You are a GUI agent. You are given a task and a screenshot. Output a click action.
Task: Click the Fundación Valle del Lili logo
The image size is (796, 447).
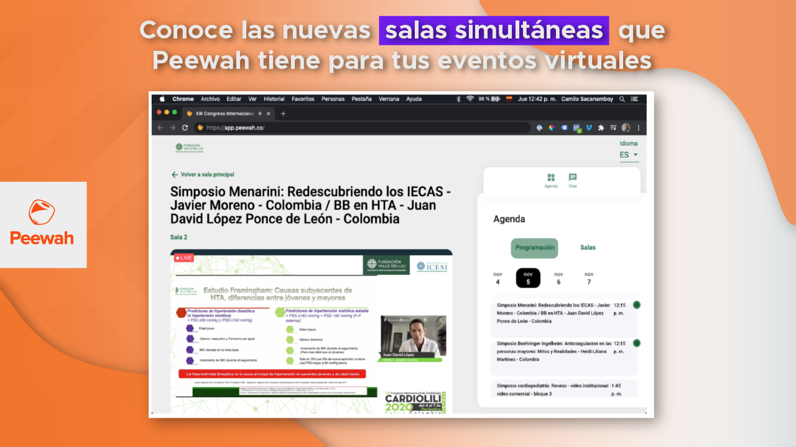pos(190,148)
